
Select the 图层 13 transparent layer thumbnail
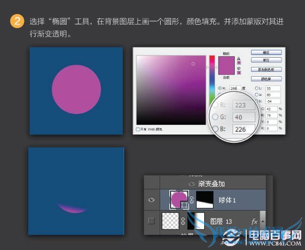click(x=170, y=221)
